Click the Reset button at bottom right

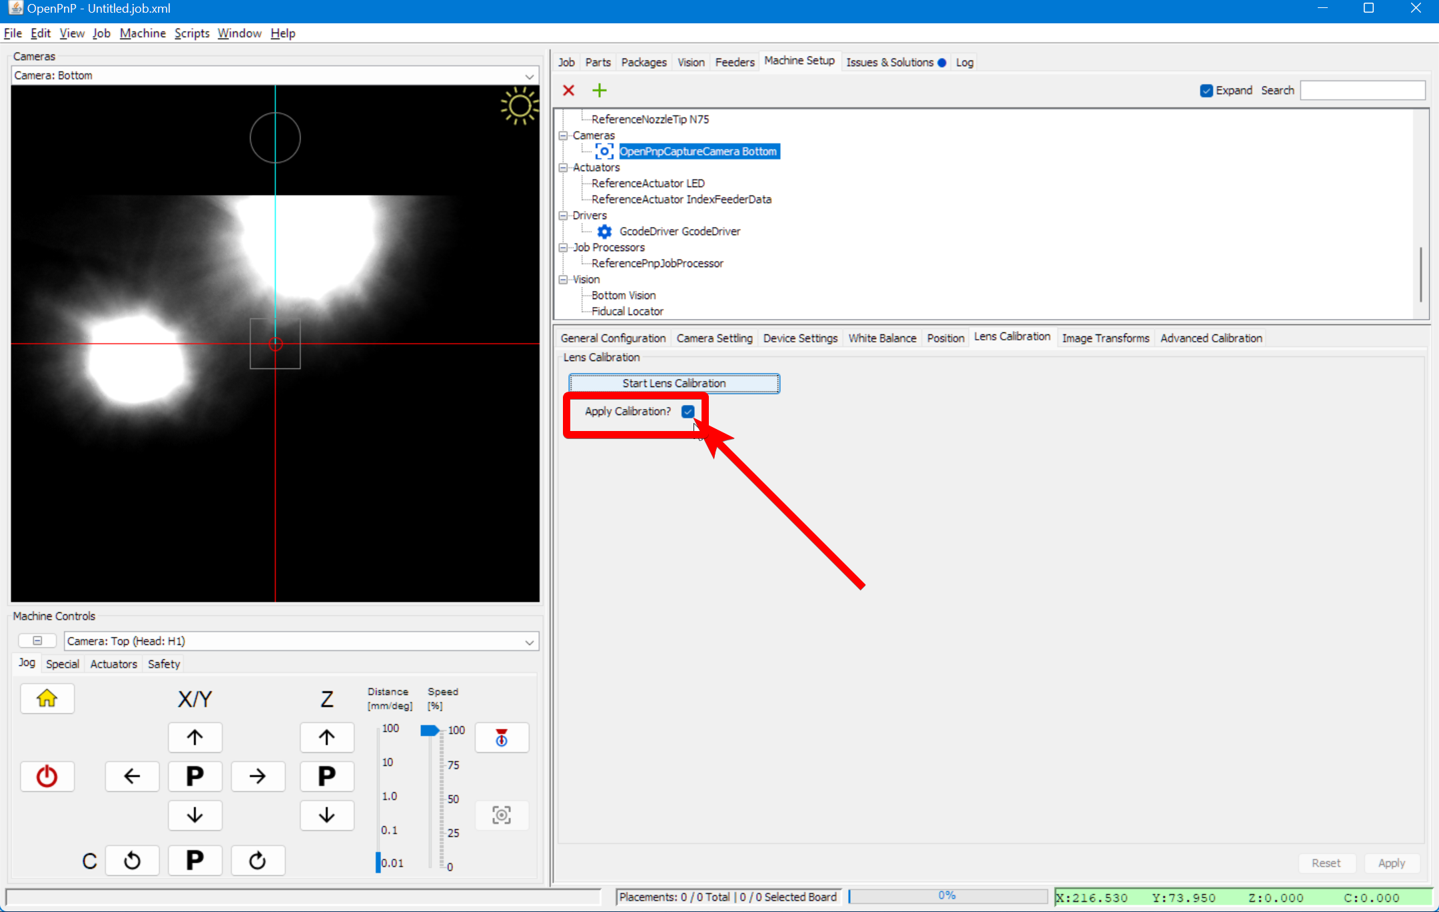1326,862
